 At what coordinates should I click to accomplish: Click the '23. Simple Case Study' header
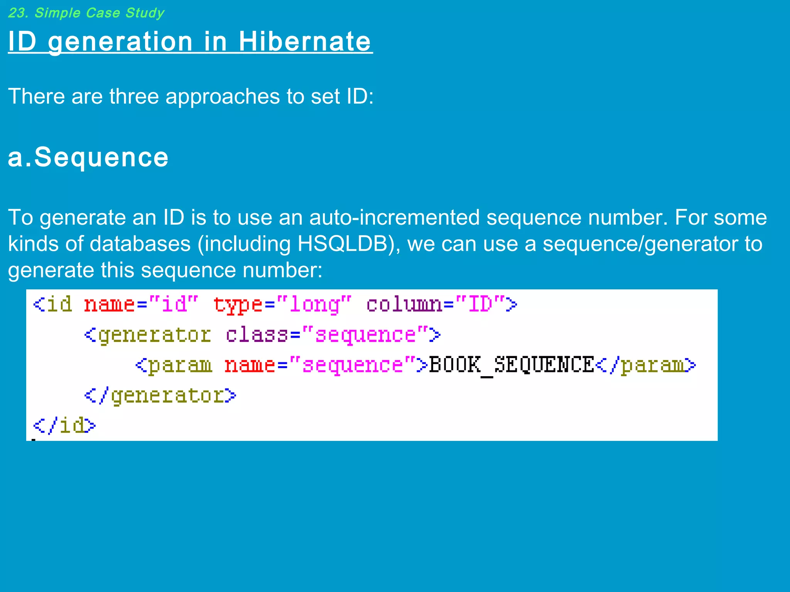coord(86,13)
